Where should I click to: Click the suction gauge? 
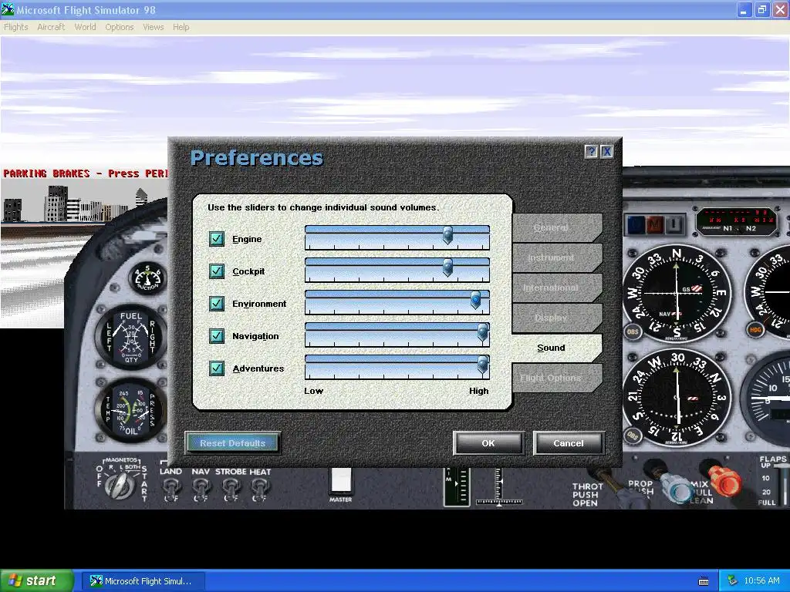147,277
